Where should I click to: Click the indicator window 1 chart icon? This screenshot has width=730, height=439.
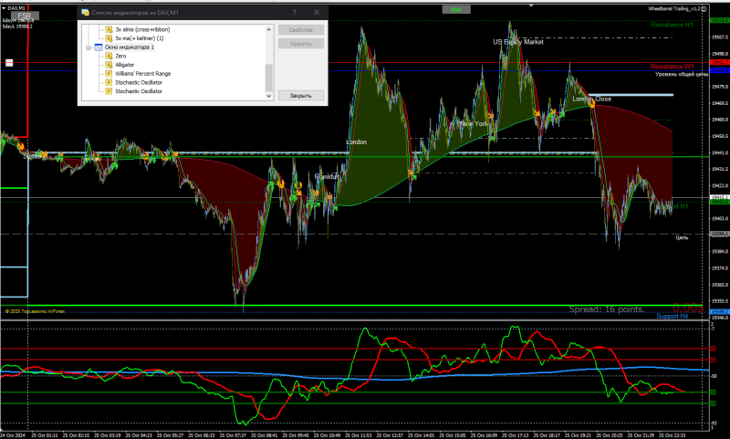(98, 47)
